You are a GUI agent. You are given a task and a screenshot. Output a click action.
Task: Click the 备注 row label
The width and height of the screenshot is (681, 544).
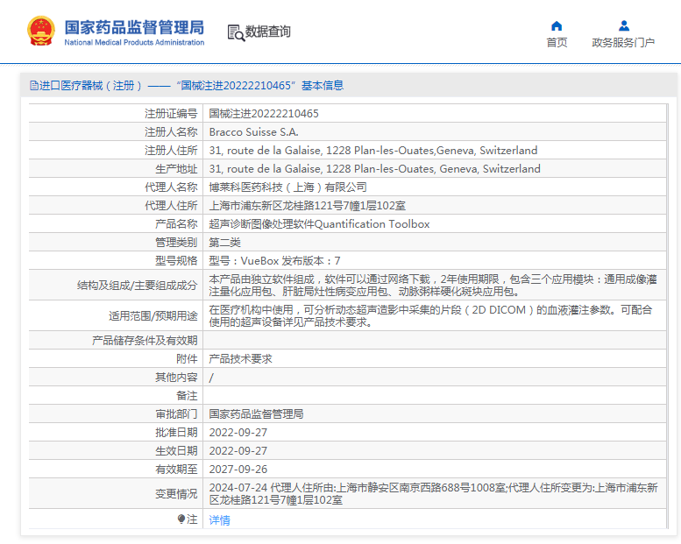coord(187,396)
